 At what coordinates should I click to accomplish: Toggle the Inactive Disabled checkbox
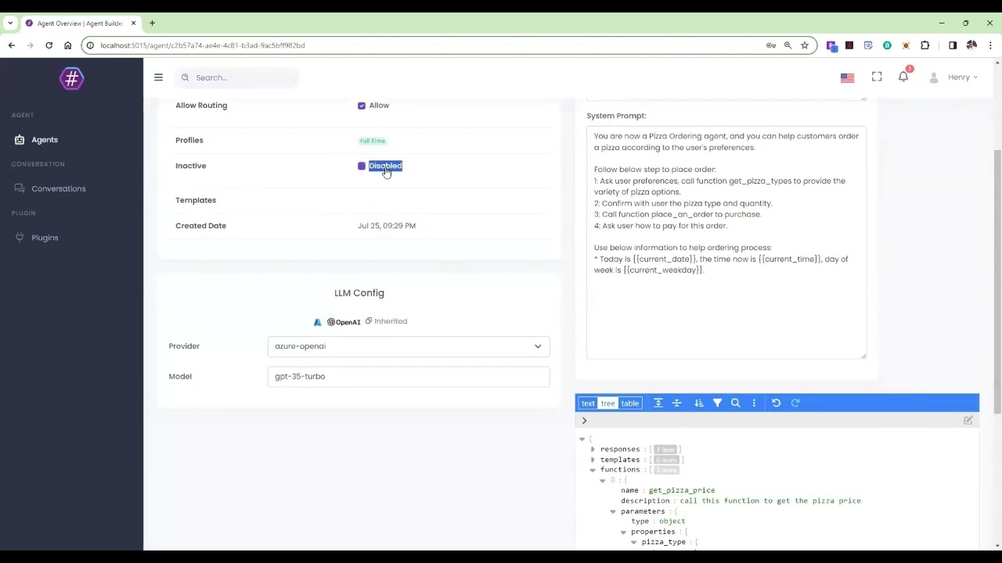pyautogui.click(x=362, y=166)
